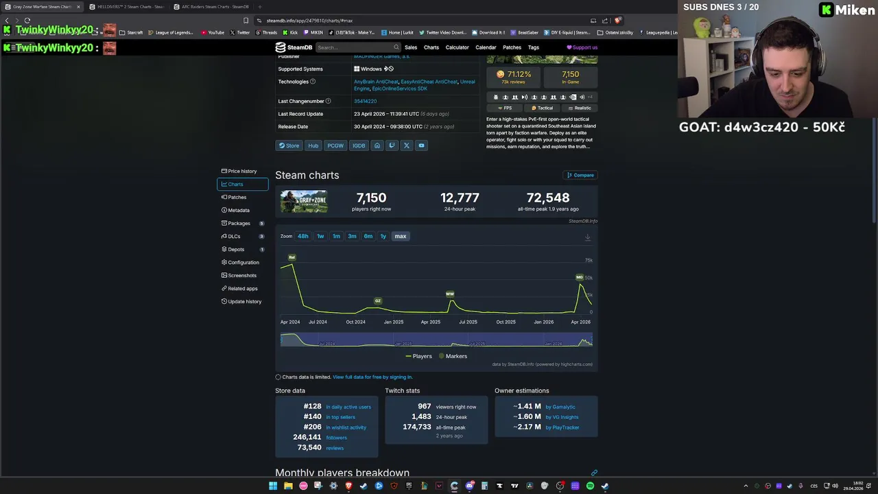Toggle the Players series in legend
The height and width of the screenshot is (494, 878).
418,356
